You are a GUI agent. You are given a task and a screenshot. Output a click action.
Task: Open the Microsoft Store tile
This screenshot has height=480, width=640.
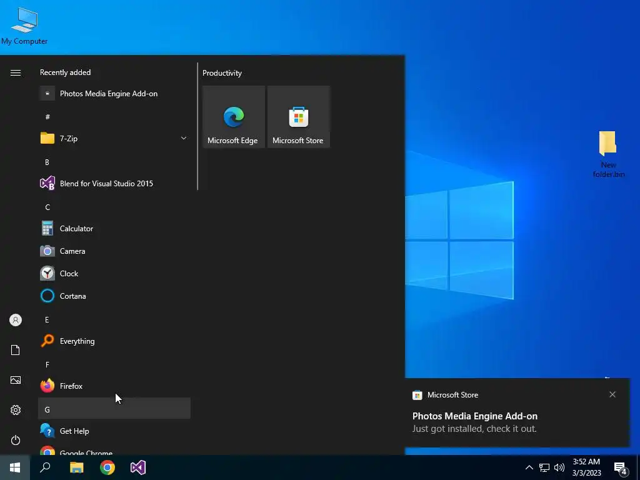click(x=298, y=117)
